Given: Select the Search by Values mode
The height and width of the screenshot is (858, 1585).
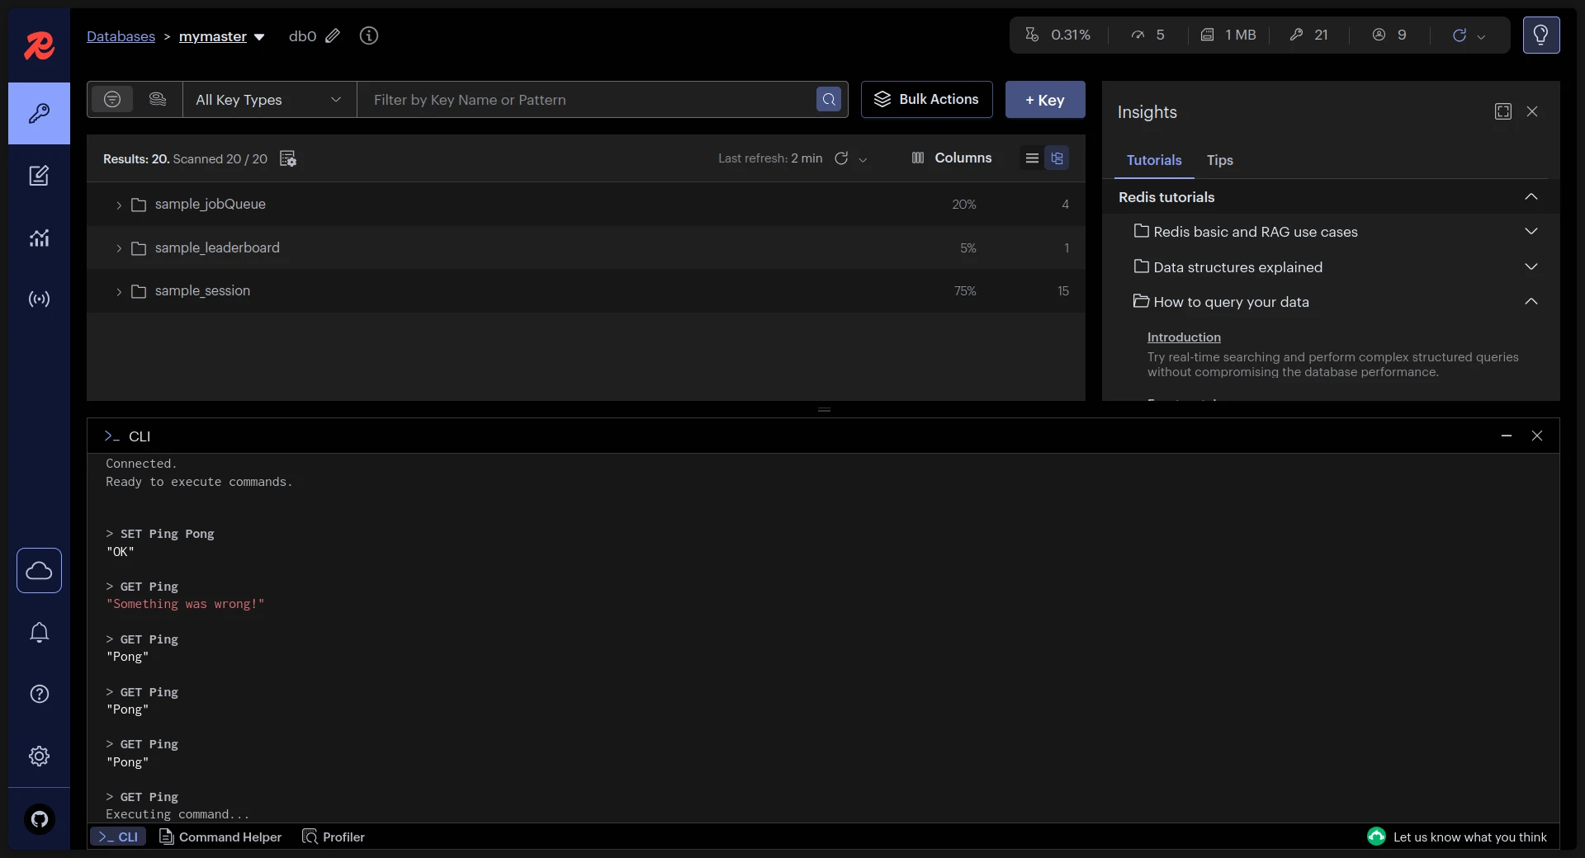Looking at the screenshot, I should (157, 99).
